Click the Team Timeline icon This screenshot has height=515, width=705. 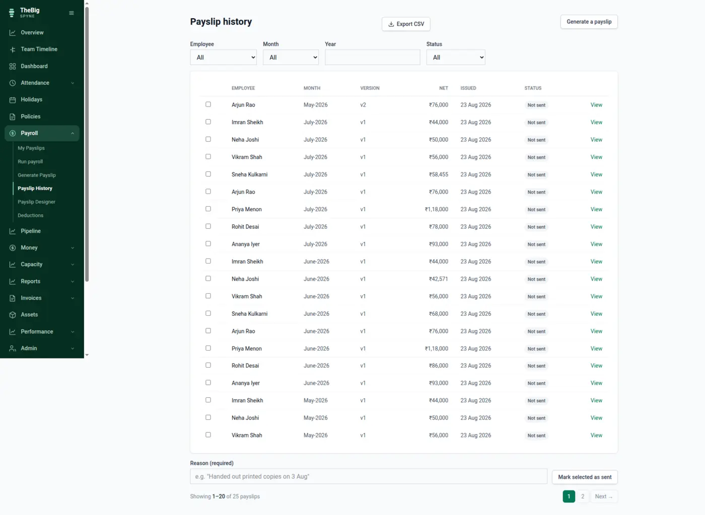13,49
